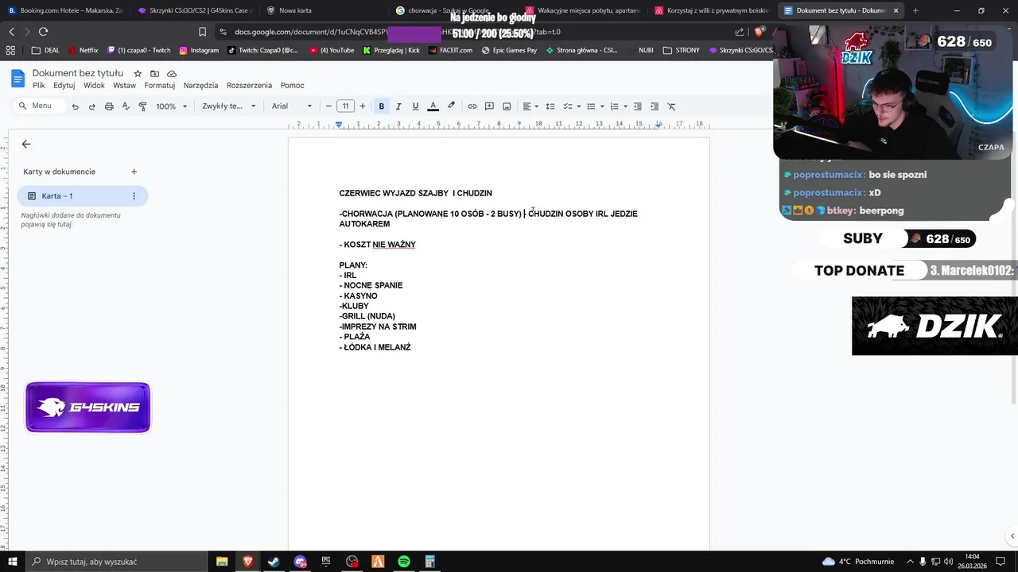1018x572 pixels.
Task: Click the Clear formatting icon
Action: pyautogui.click(x=671, y=106)
